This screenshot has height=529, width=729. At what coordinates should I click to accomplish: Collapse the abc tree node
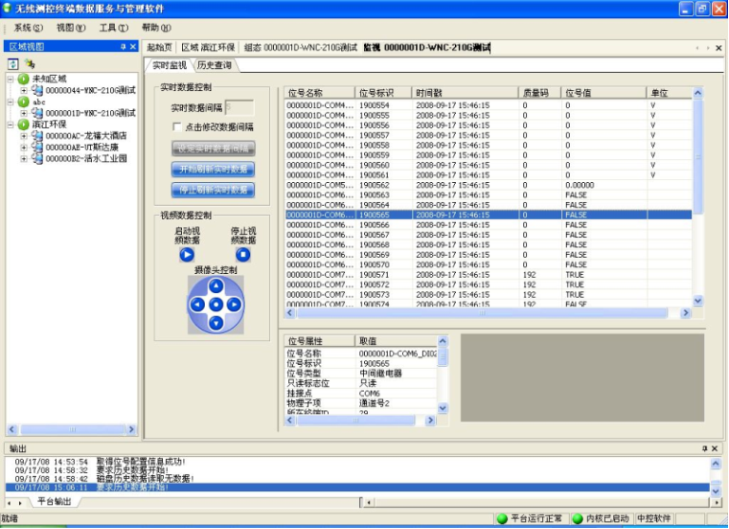point(10,101)
